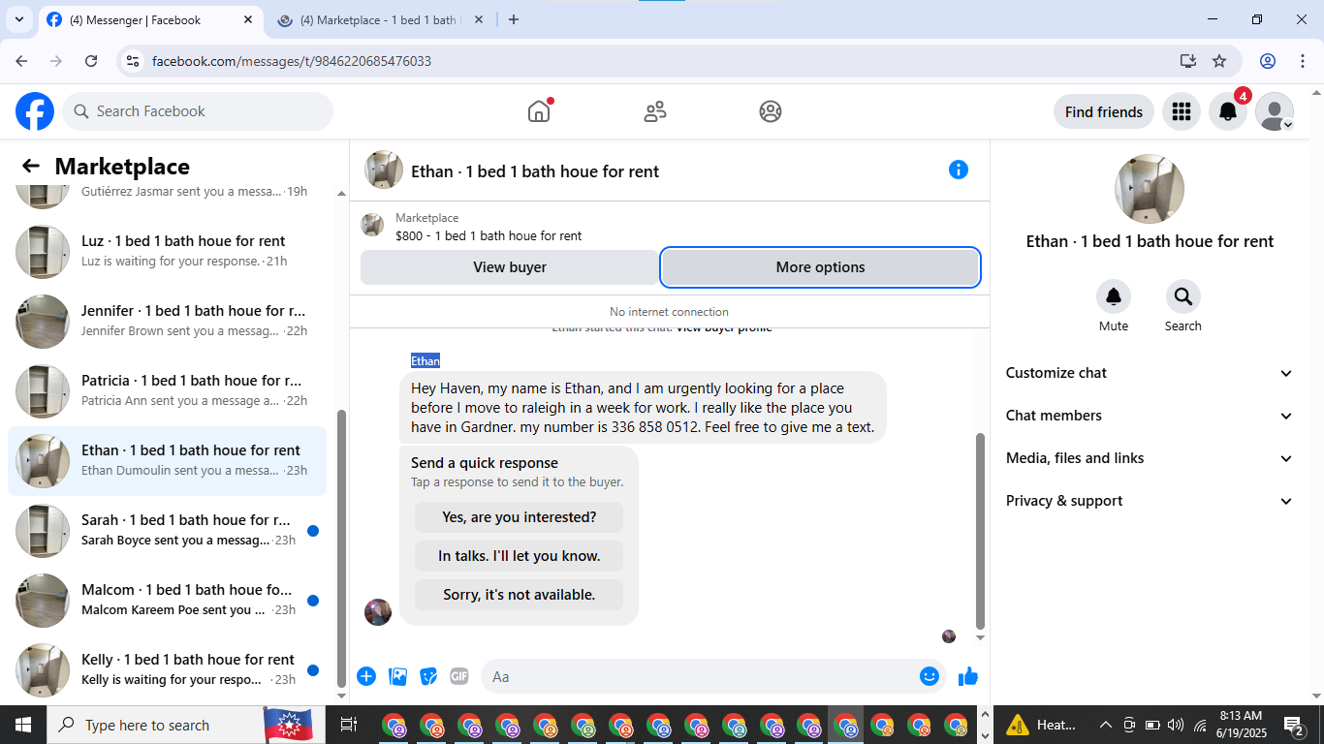
Task: Reload the current page
Action: tap(91, 61)
